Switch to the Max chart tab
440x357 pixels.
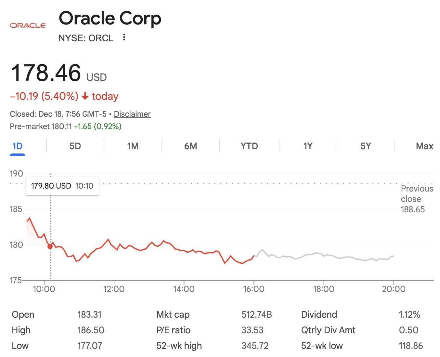tap(424, 146)
